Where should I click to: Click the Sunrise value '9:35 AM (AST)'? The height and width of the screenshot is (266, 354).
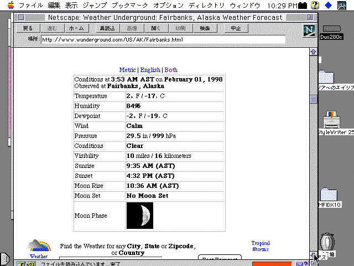point(150,166)
